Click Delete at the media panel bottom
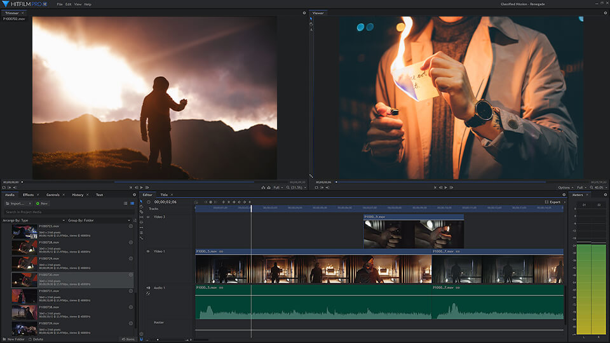The height and width of the screenshot is (343, 610). pyautogui.click(x=36, y=339)
